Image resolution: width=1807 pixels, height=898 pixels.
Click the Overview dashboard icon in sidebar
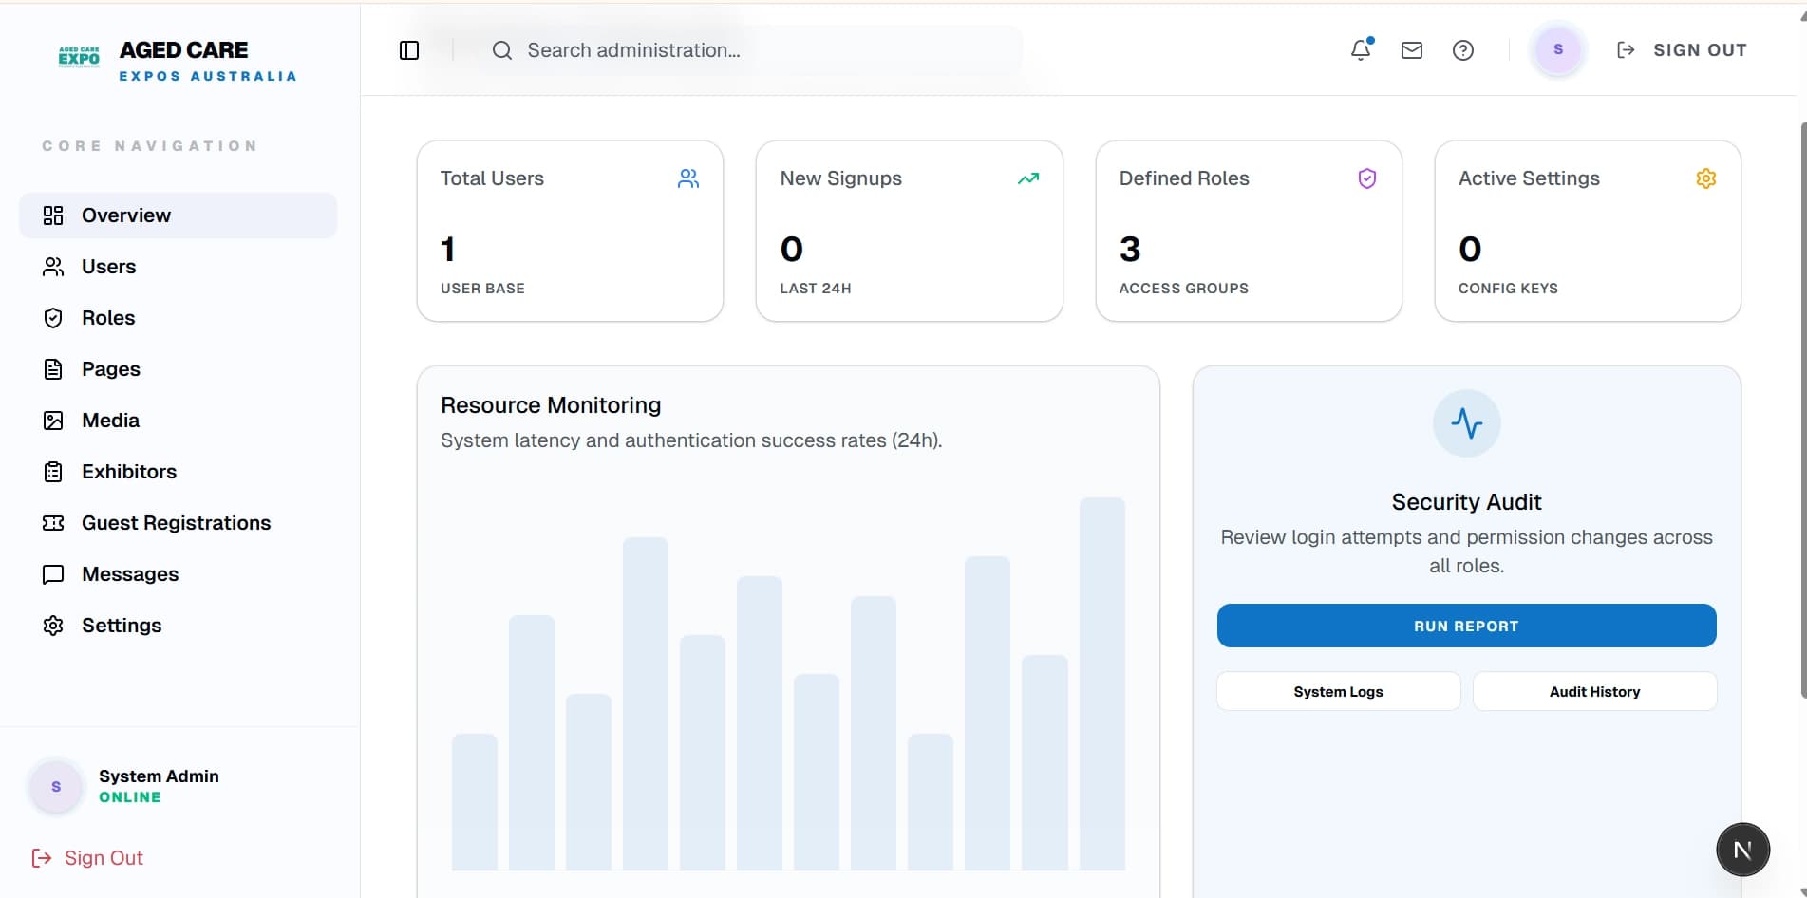[x=53, y=215]
